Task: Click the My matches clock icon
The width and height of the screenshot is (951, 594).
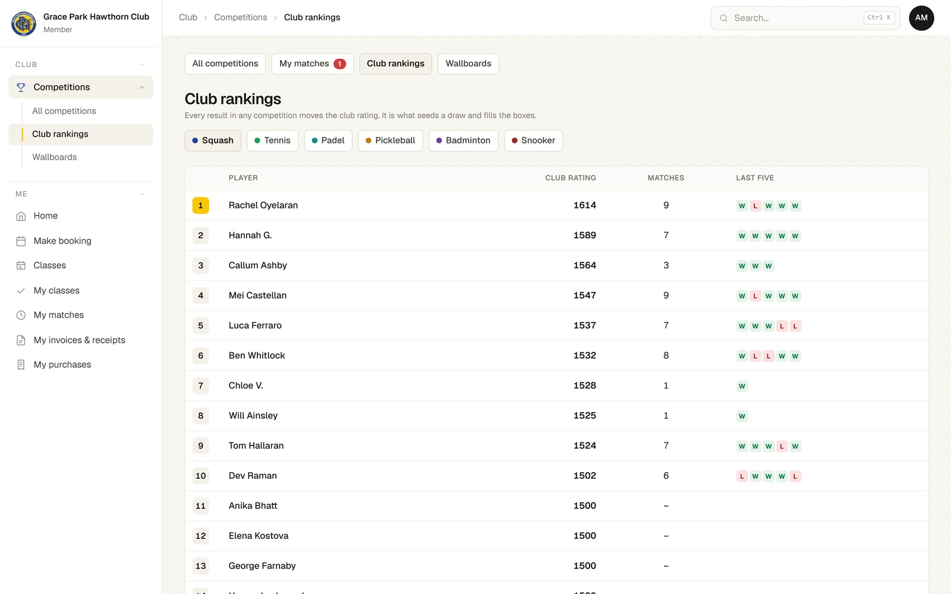Action: pos(21,315)
